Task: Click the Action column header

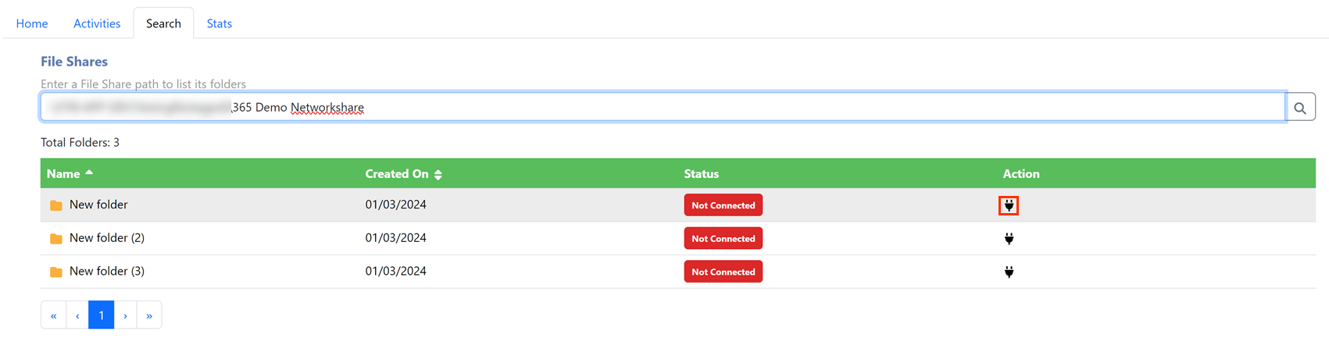Action: (1020, 174)
